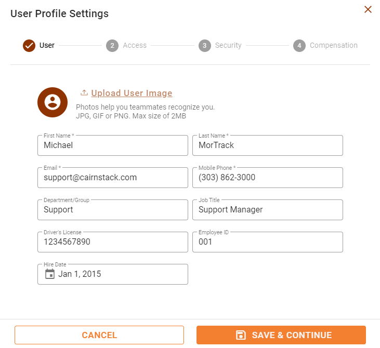The image size is (380, 348).
Task: Click the step 3 circle icon
Action: click(204, 46)
